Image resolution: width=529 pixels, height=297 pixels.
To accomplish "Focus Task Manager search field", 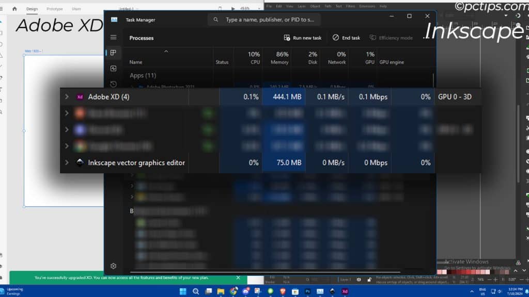I will [x=264, y=20].
